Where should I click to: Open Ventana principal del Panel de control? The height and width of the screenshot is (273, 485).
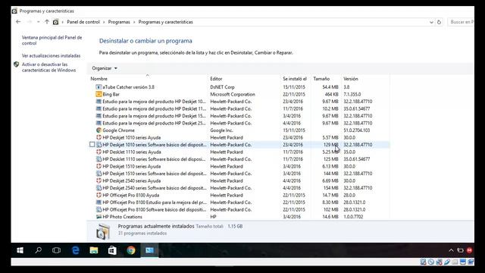click(x=52, y=40)
